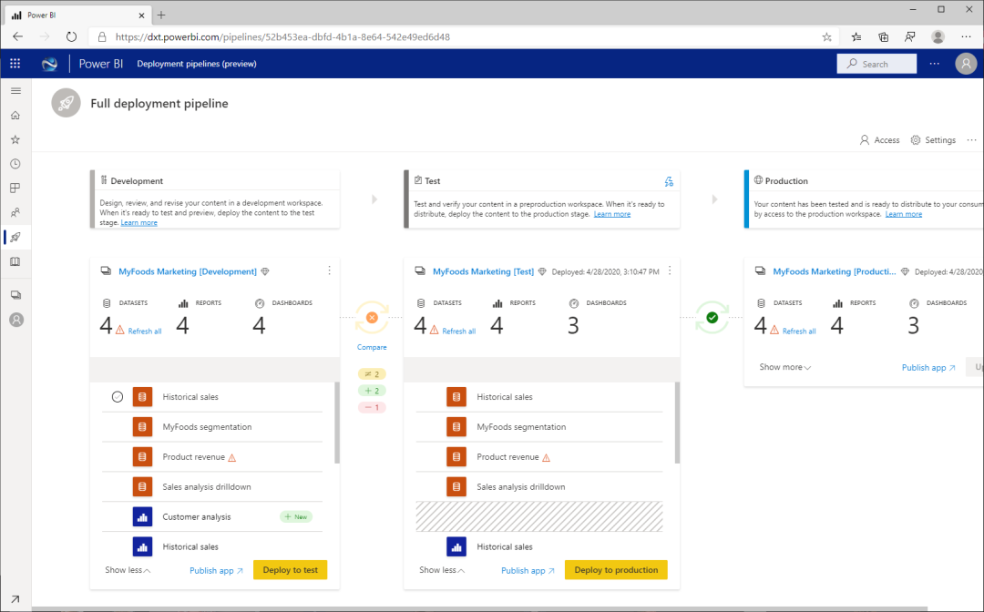
Task: Open MyFoods Marketing [Development] workspace link
Action: coord(188,271)
